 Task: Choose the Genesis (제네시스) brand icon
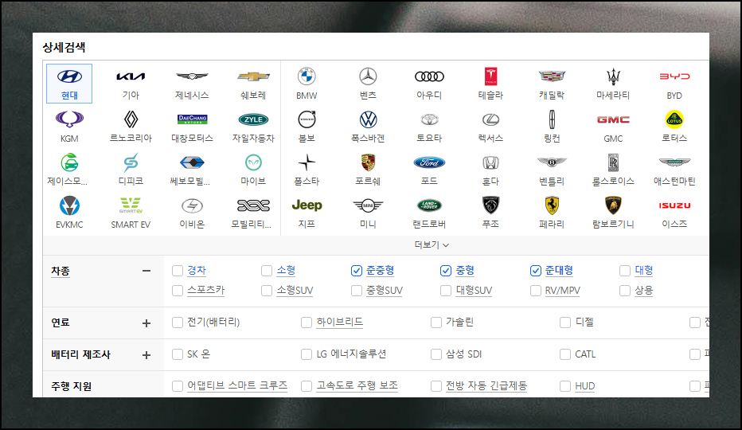tap(192, 76)
